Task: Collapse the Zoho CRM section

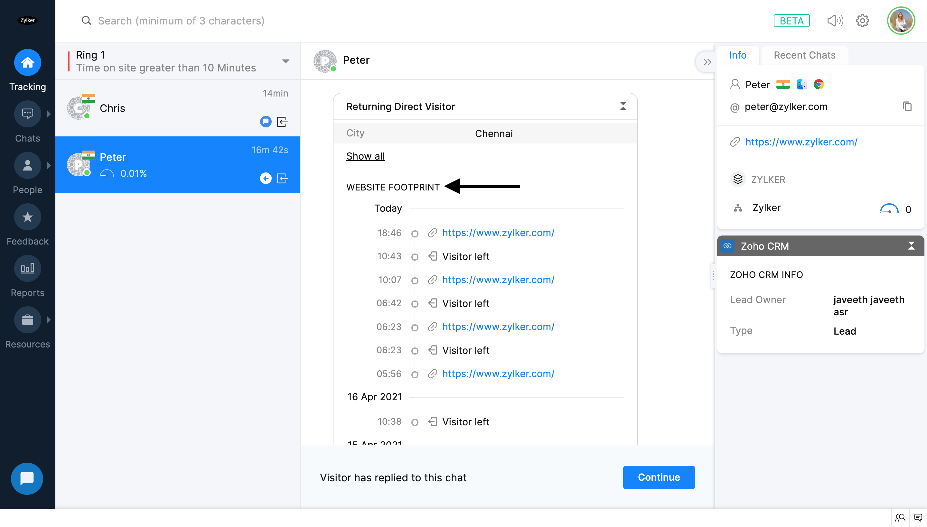Action: [x=912, y=246]
